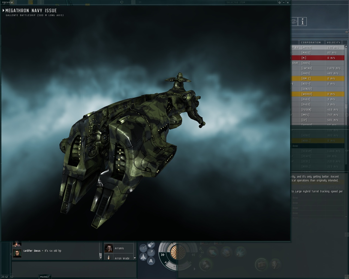This screenshot has height=279, width=349.
Task: Click the overview scrollbar up arrow
Action: [x=346, y=47]
